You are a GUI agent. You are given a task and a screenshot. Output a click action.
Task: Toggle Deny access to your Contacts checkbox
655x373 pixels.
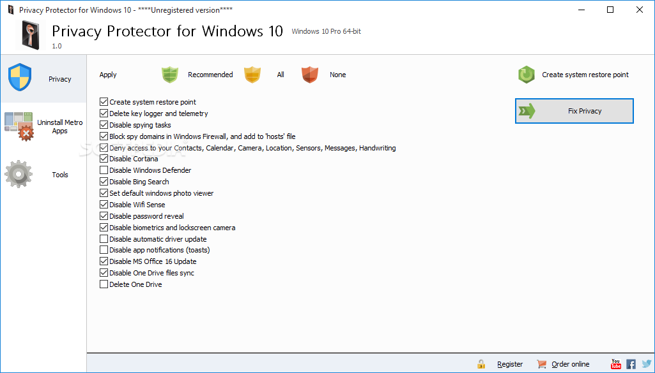point(104,147)
